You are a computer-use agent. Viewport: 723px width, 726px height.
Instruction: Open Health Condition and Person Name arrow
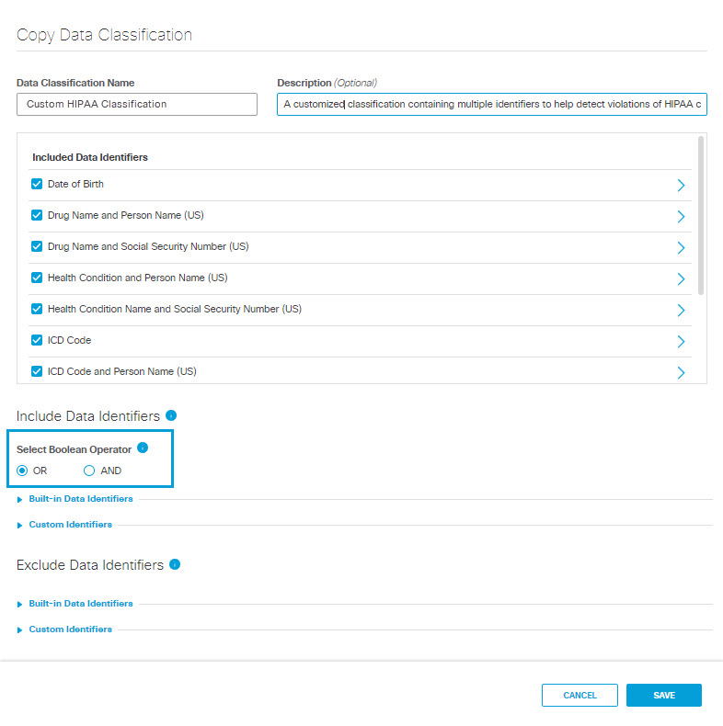coord(681,278)
